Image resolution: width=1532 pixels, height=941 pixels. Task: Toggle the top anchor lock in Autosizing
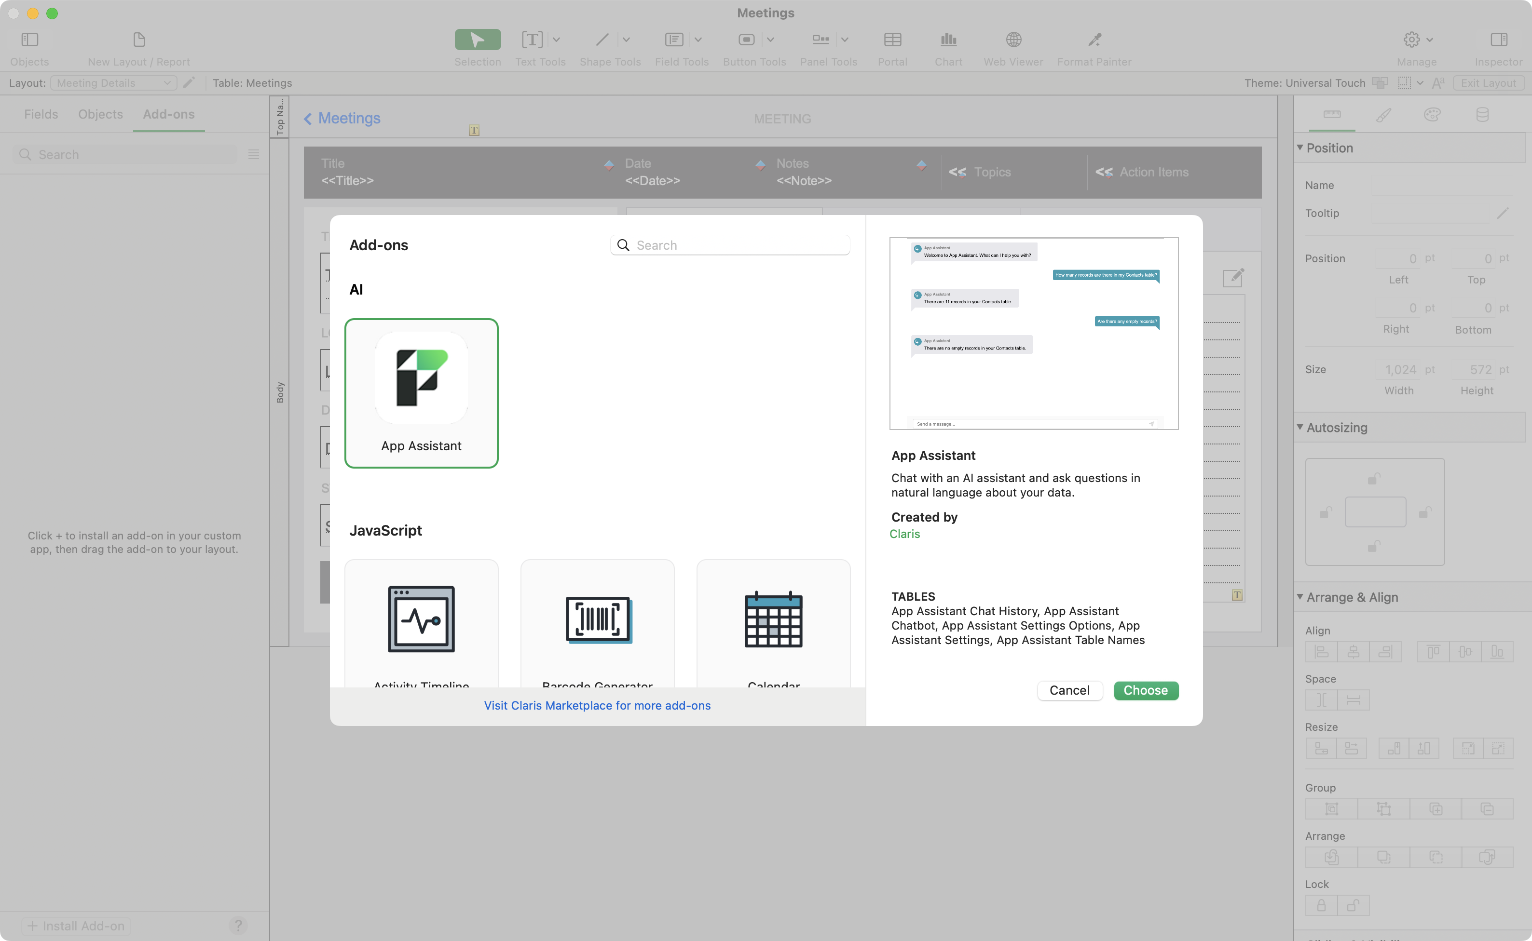[x=1373, y=479]
